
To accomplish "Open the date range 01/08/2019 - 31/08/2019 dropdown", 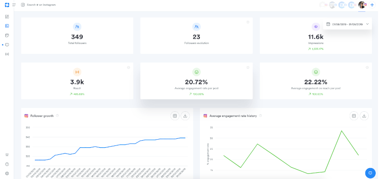I will [347, 24].
